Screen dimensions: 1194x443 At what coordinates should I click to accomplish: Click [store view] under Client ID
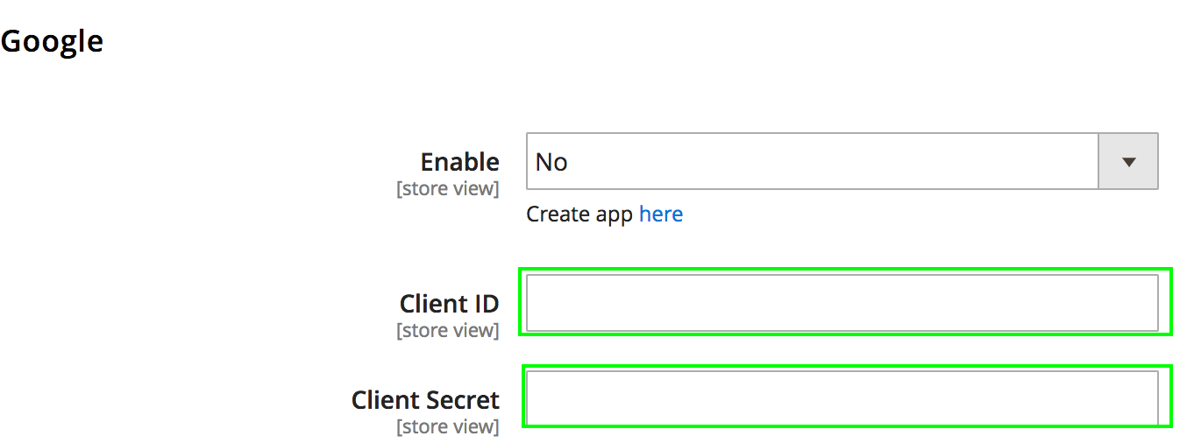click(448, 331)
